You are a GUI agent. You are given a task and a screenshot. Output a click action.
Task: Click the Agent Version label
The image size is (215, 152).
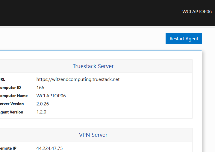[11, 112]
